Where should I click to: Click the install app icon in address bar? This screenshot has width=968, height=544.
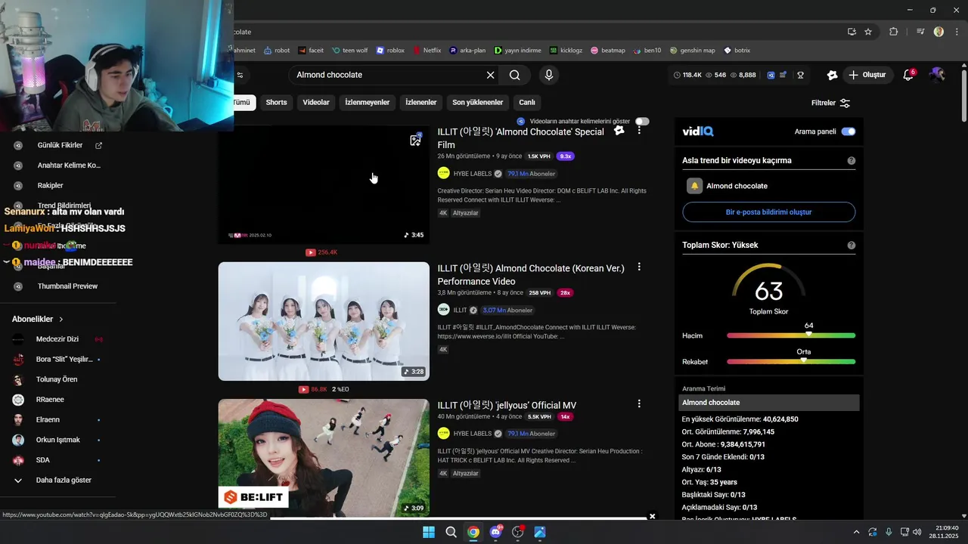pyautogui.click(x=852, y=32)
